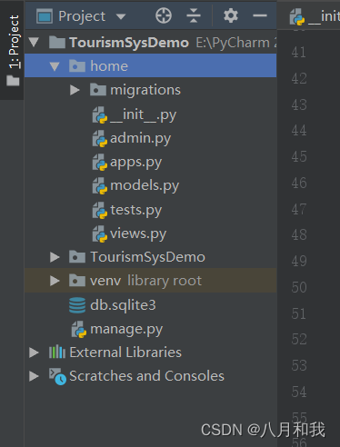Click the tests.py Python file icon
340x447 pixels.
(100, 210)
